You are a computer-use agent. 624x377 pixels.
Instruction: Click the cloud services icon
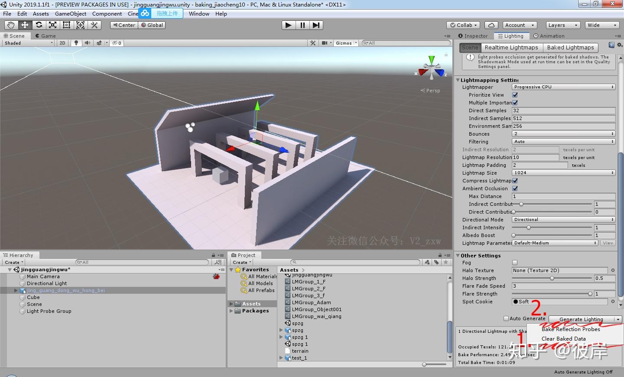491,25
